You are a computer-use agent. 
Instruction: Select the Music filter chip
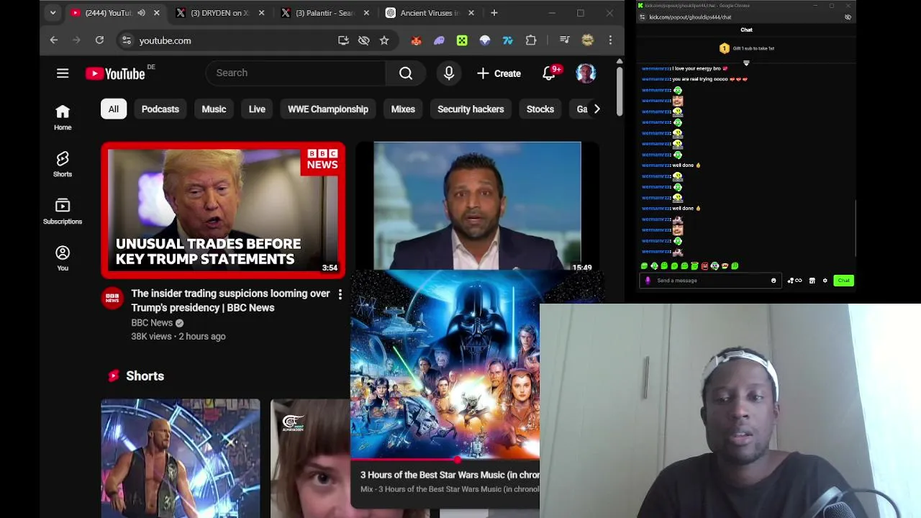pyautogui.click(x=214, y=109)
